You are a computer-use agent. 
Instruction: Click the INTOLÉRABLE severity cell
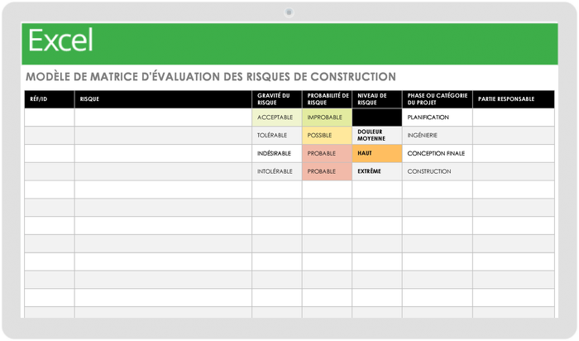coord(277,171)
